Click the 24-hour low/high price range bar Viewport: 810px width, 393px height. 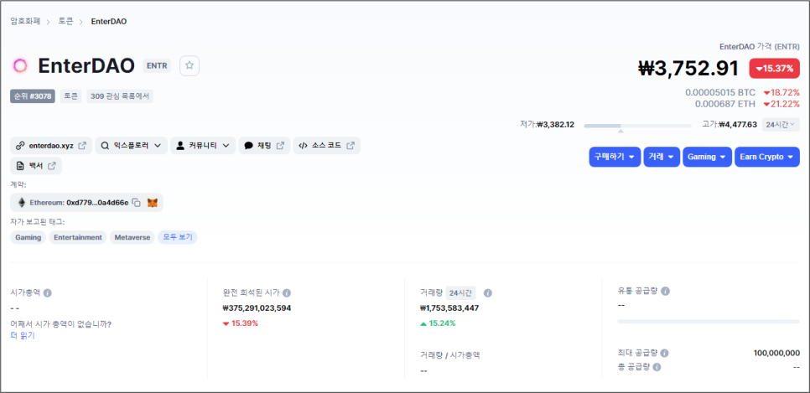(637, 126)
